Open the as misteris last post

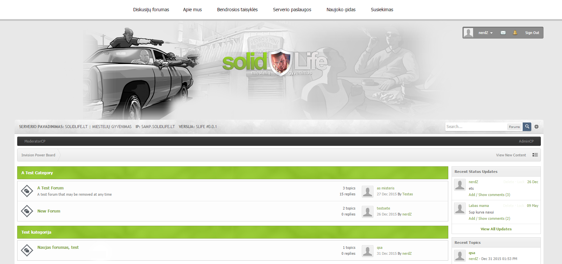pyautogui.click(x=385, y=188)
